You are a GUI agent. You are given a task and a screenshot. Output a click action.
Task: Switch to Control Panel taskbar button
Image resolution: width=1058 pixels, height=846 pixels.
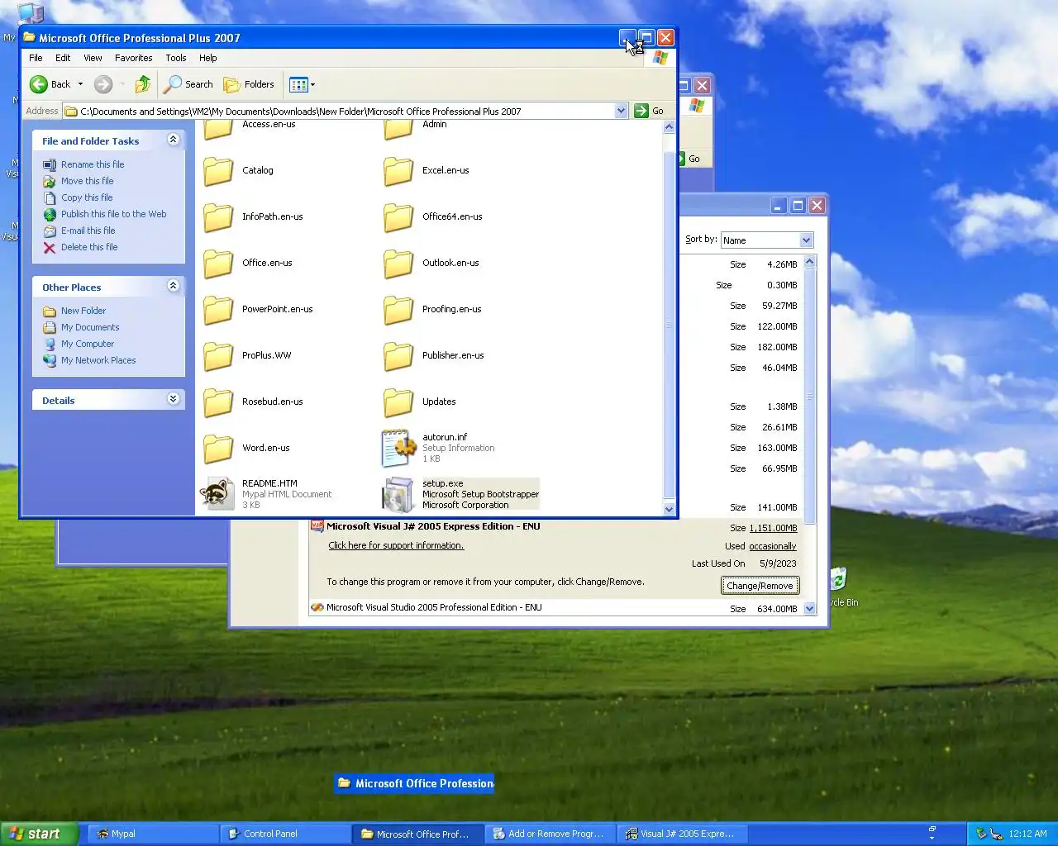pyautogui.click(x=286, y=834)
